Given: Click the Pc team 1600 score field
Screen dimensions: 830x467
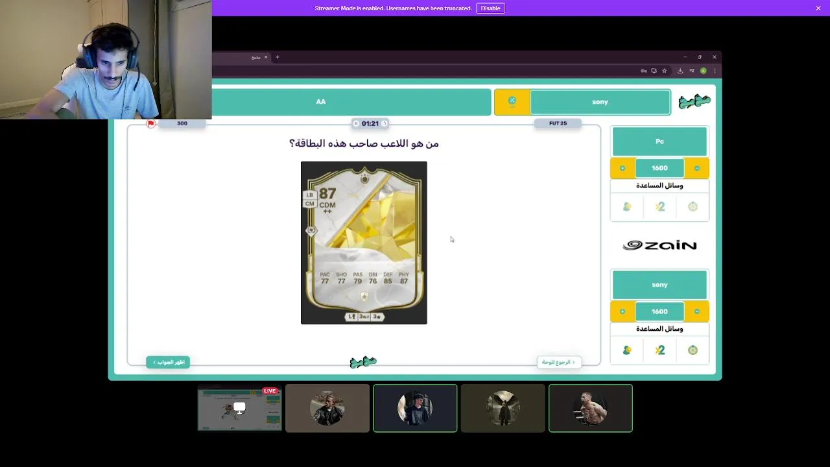Looking at the screenshot, I should tap(659, 168).
